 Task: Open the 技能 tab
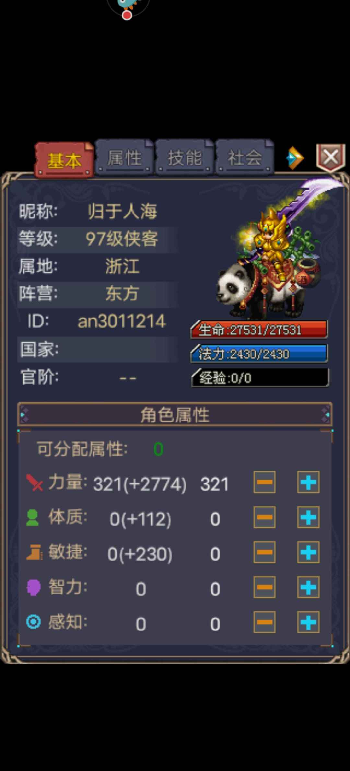[184, 158]
